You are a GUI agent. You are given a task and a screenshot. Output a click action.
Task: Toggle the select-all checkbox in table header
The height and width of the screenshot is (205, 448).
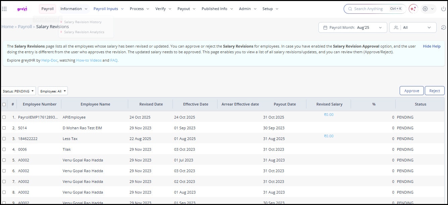(x=4, y=104)
